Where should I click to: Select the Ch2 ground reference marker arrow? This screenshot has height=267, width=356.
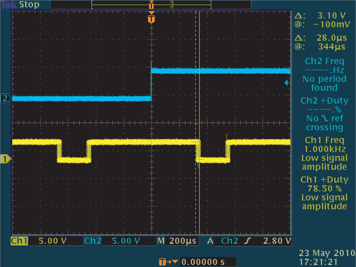(6, 98)
